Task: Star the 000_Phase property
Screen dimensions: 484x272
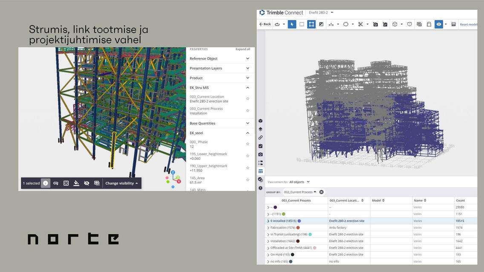Action: click(248, 144)
